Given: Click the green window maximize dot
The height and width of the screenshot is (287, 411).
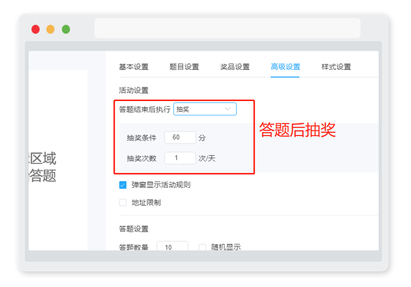Looking at the screenshot, I should click(x=66, y=29).
